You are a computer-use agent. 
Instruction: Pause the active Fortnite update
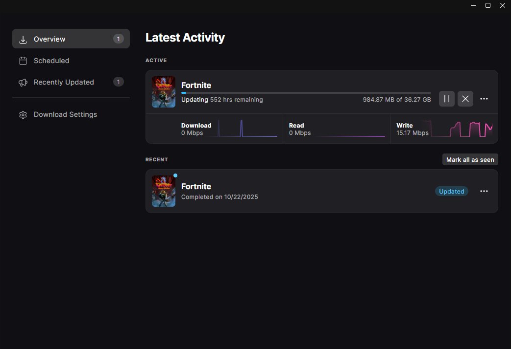point(446,99)
